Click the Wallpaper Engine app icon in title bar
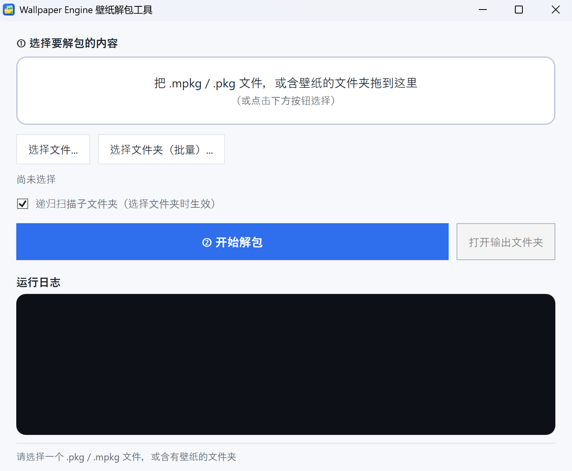This screenshot has width=572, height=471. (9, 10)
